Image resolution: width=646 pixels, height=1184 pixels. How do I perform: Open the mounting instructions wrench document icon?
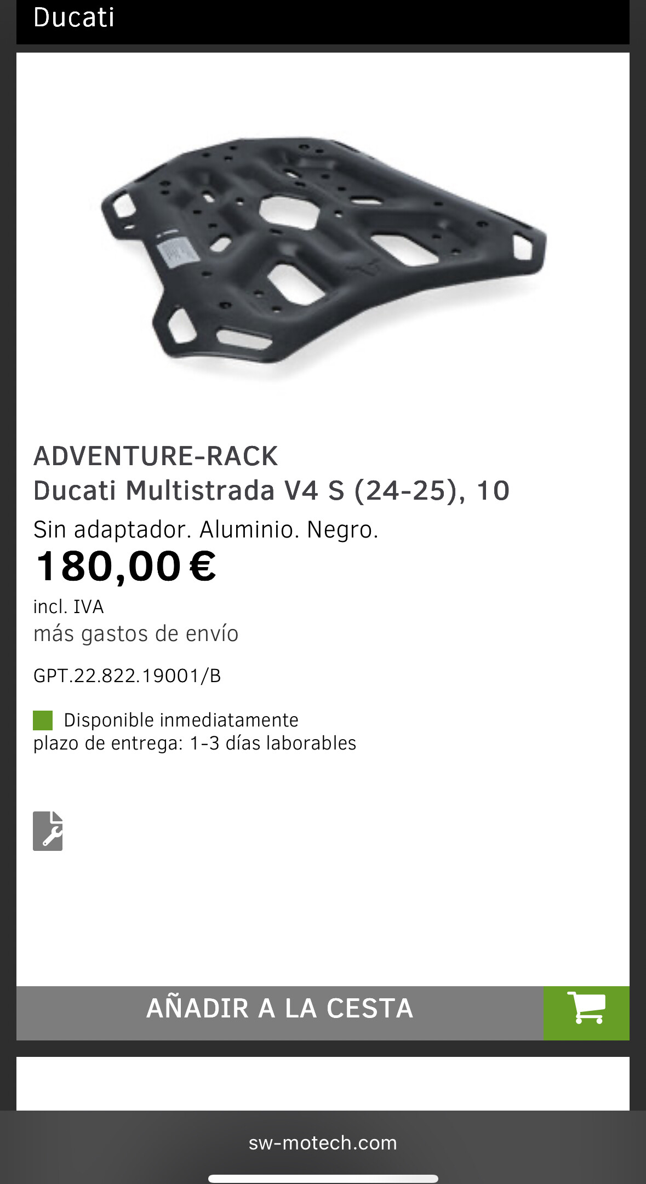pyautogui.click(x=48, y=831)
